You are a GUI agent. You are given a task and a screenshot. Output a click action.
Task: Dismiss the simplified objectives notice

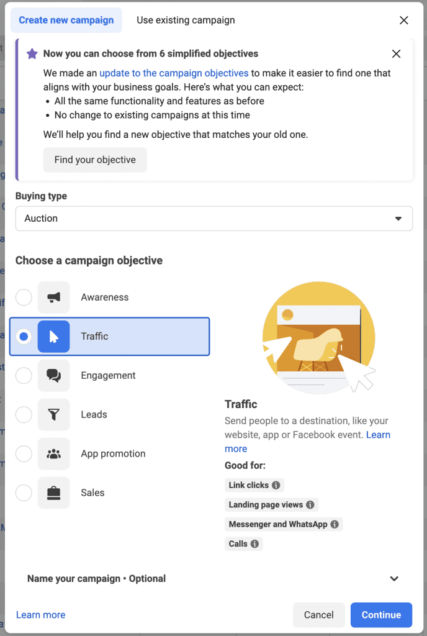click(396, 53)
